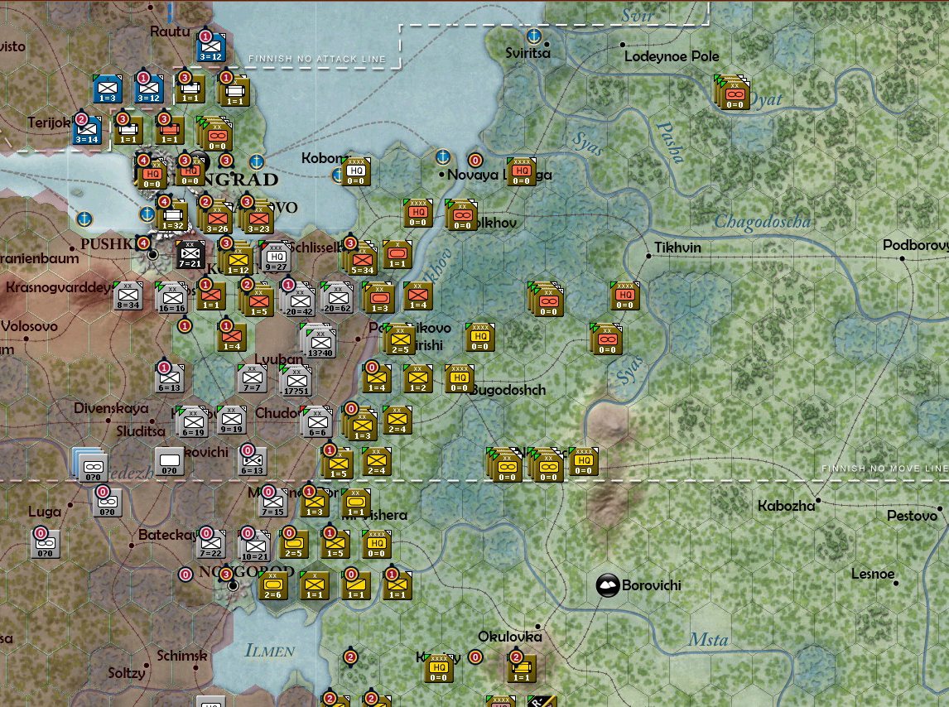This screenshot has height=707, width=949.
Task: Click the Podborovye town label
Action: click(x=916, y=245)
